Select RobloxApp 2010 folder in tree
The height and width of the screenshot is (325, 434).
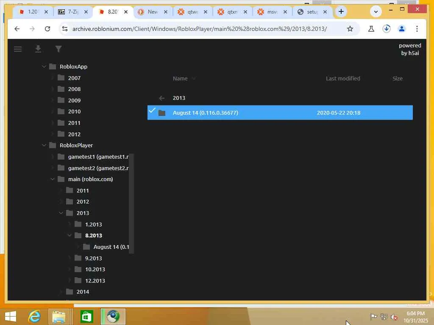74,112
